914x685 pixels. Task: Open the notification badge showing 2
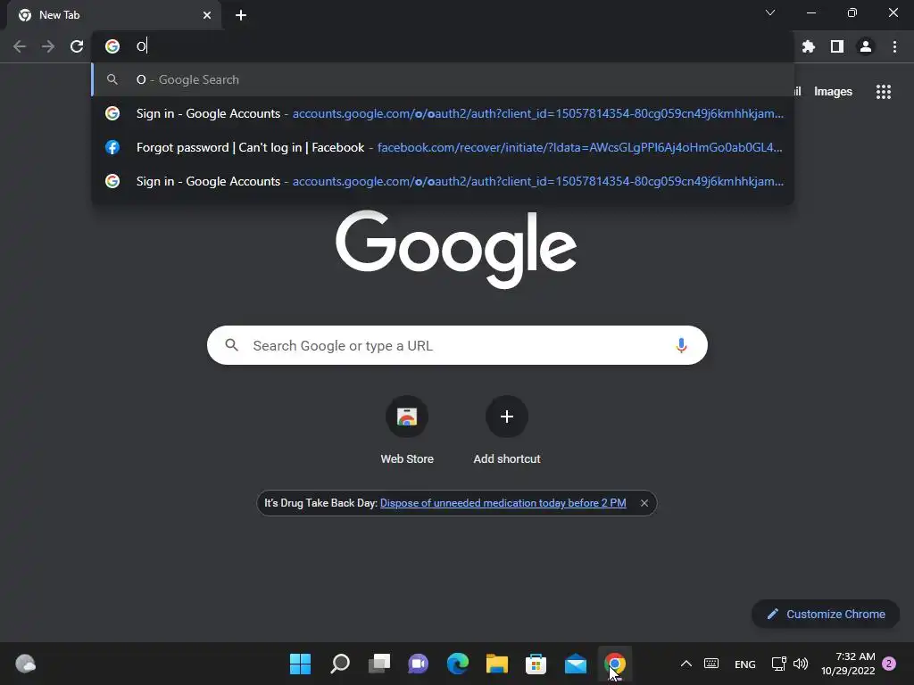[889, 664]
